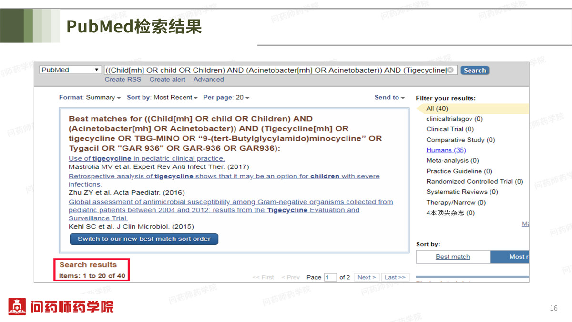The image size is (572, 322).
Task: Click the < Prev pagination link
Action: coord(291,277)
